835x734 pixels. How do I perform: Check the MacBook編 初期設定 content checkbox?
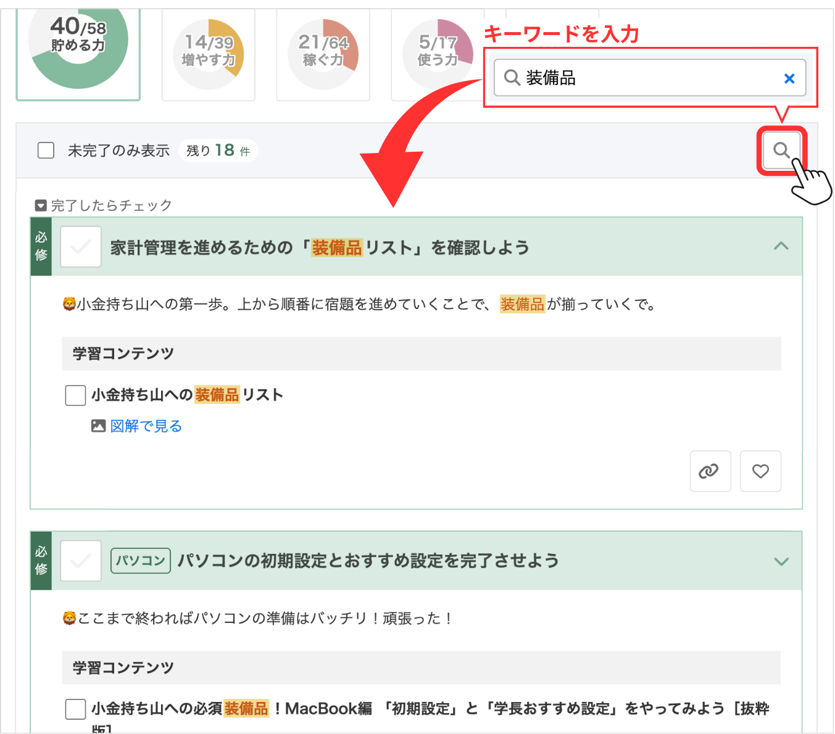75,709
